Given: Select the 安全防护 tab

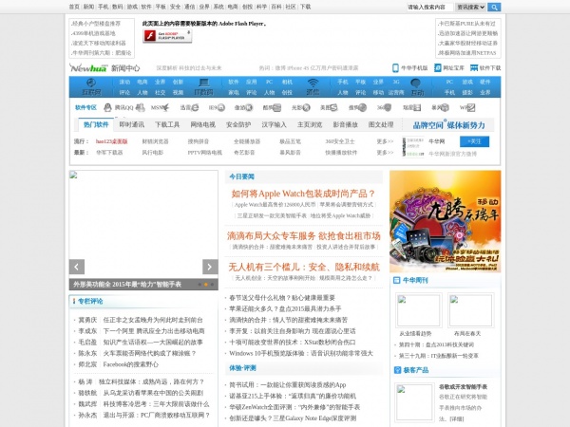Looking at the screenshot, I should [238, 124].
